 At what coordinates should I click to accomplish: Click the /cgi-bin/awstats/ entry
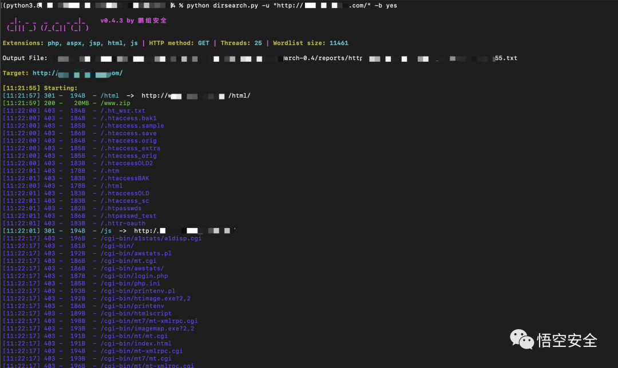click(x=132, y=269)
